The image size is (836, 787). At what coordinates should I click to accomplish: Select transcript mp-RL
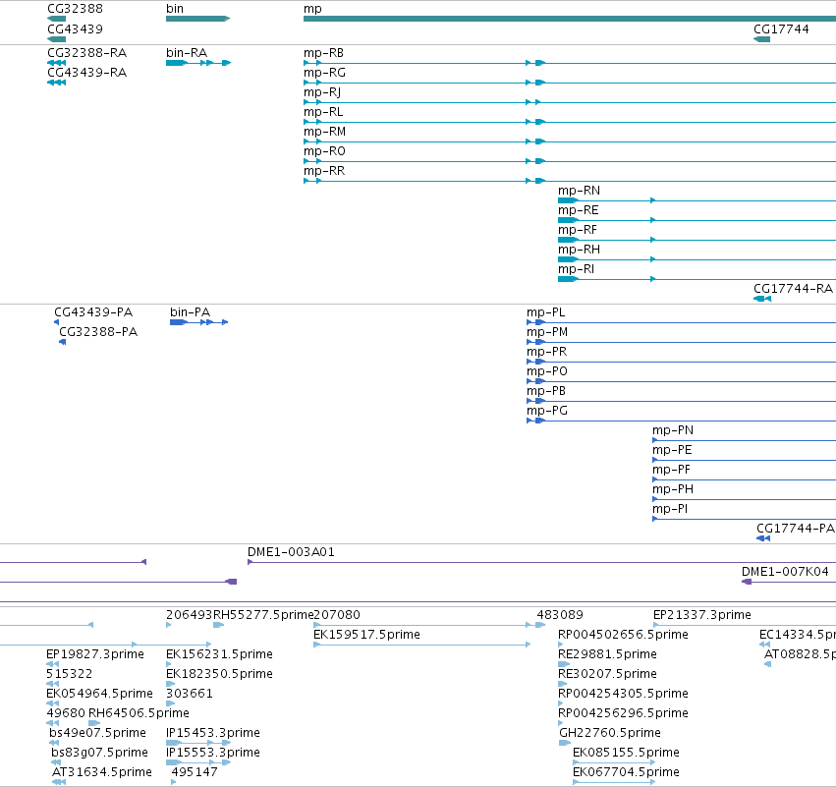pyautogui.click(x=323, y=112)
